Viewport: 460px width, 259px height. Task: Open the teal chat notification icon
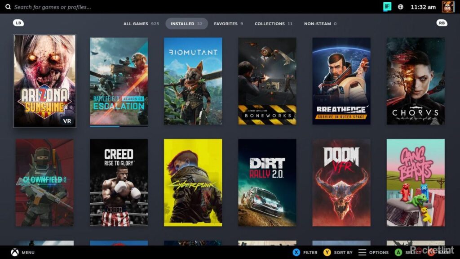click(387, 7)
